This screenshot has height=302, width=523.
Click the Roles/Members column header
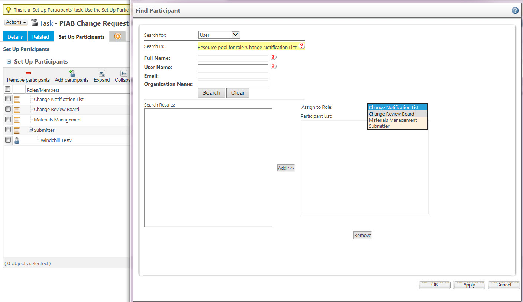point(43,90)
